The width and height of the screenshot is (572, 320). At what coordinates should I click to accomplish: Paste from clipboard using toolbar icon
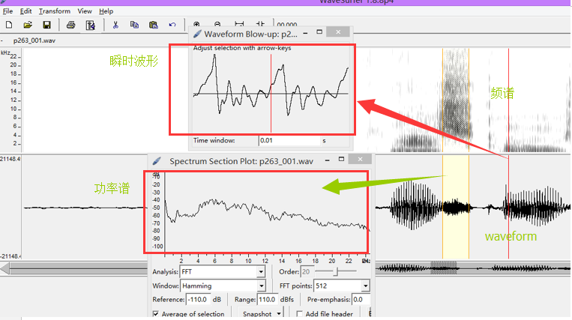153,25
